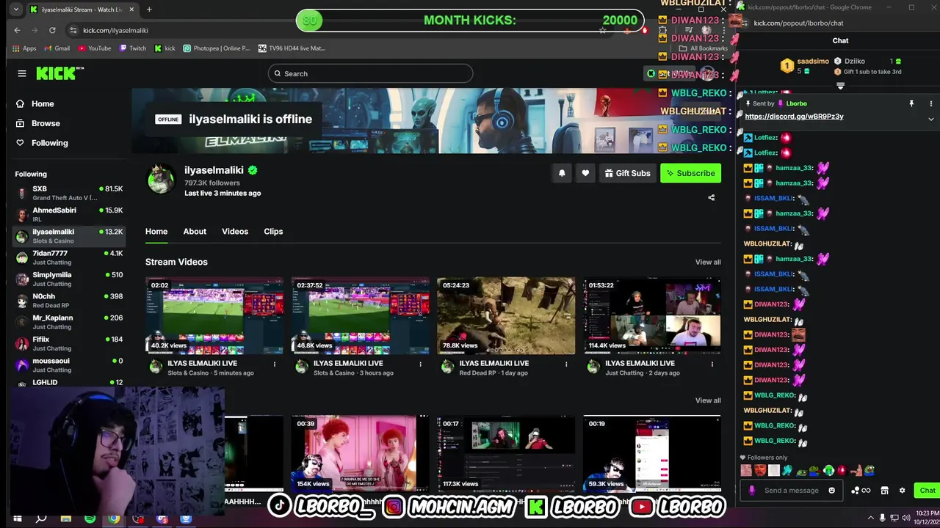Select the channel Home tab
Screen dimensions: 940x528
click(x=156, y=231)
